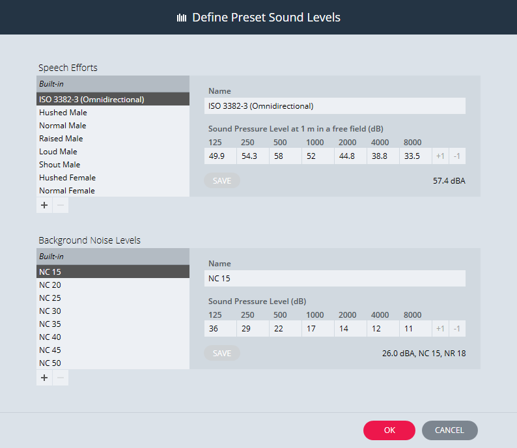Select the NC 35 noise preset
Viewport: 517px width, 448px height.
[x=113, y=324]
